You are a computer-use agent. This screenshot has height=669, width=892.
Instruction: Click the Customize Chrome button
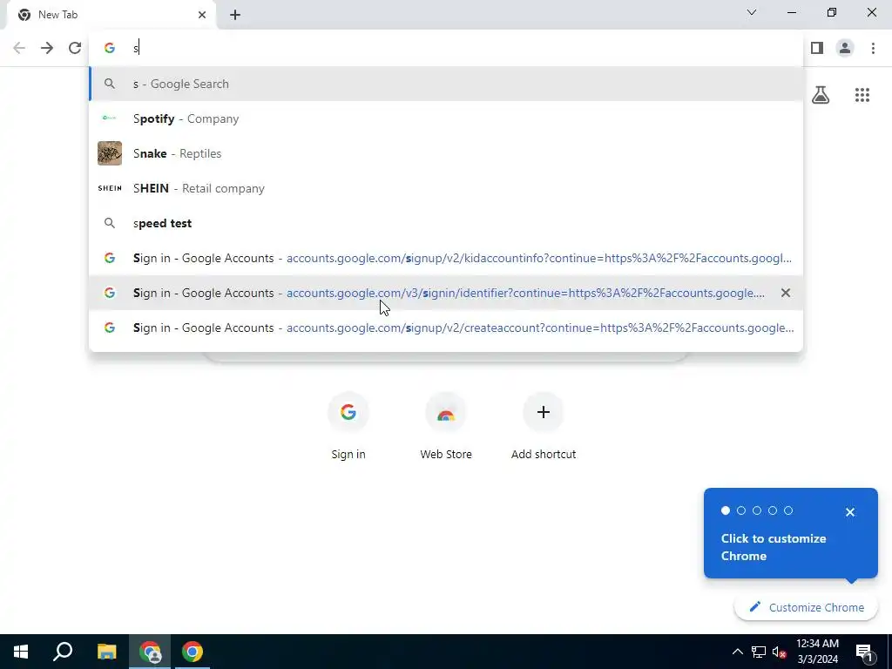coord(806,607)
